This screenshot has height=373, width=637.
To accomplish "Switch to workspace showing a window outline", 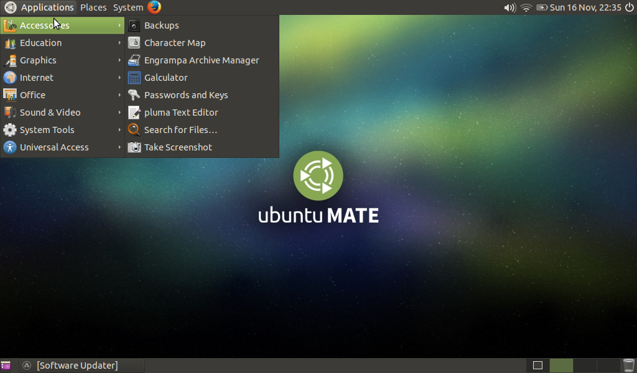I will click(x=537, y=366).
